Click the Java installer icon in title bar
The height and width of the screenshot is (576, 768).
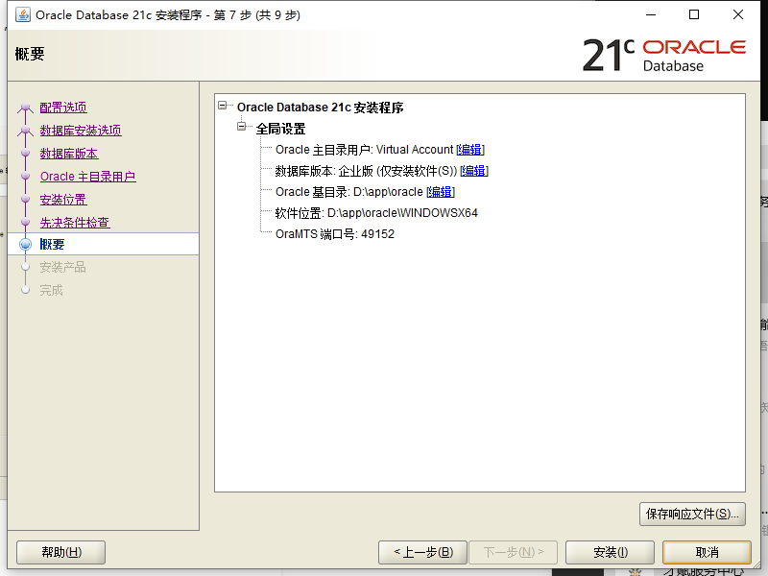(x=22, y=14)
